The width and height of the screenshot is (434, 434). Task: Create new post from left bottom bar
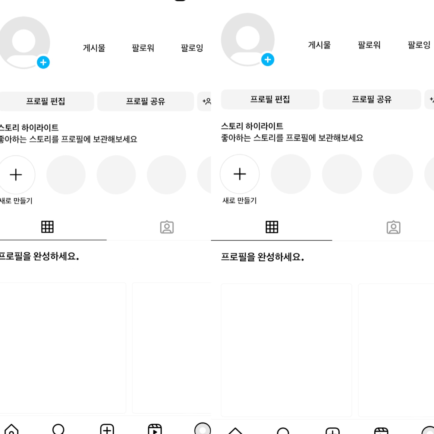click(107, 429)
